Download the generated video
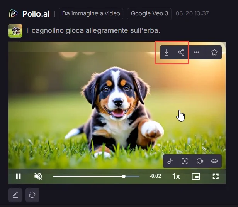The height and width of the screenshot is (207, 238). [167, 52]
